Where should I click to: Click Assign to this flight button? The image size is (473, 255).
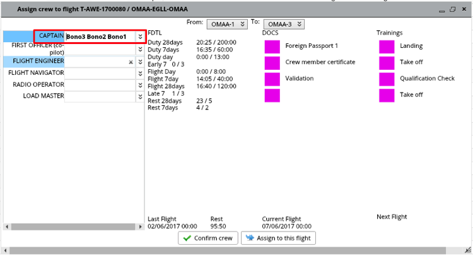click(278, 238)
